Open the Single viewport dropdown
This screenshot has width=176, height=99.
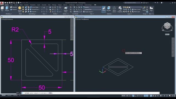(x=89, y=12)
